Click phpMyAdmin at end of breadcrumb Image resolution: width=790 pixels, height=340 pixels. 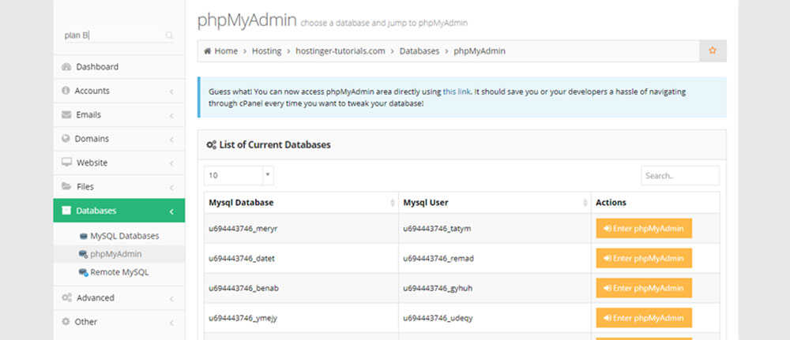click(x=480, y=51)
